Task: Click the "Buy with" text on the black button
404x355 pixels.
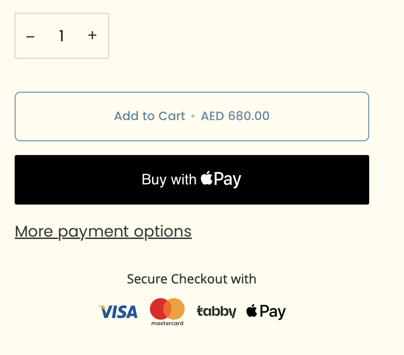Action: pyautogui.click(x=169, y=179)
